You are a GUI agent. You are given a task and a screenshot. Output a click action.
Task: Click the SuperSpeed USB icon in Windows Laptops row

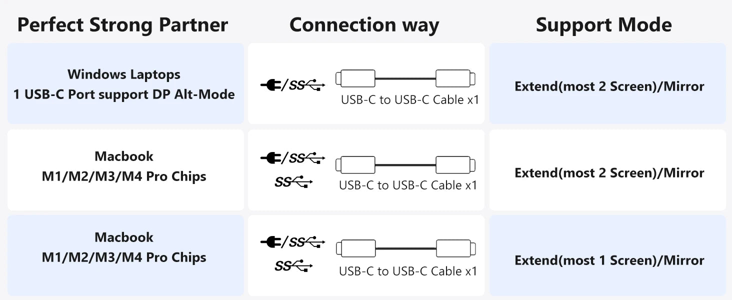[x=307, y=85]
